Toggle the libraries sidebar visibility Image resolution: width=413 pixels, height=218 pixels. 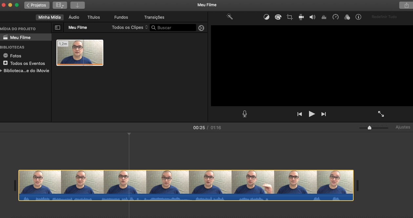tap(57, 28)
